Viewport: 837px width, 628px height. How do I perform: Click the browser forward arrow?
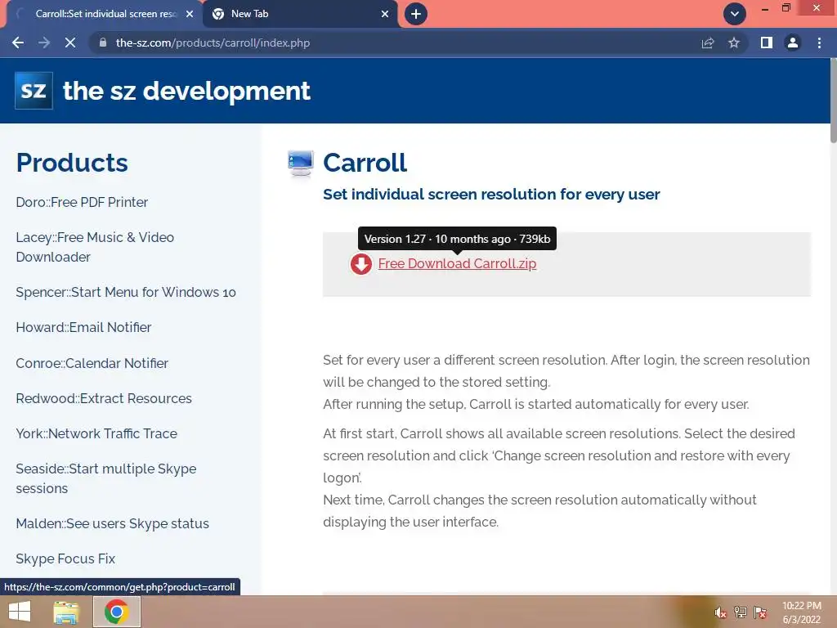(44, 43)
